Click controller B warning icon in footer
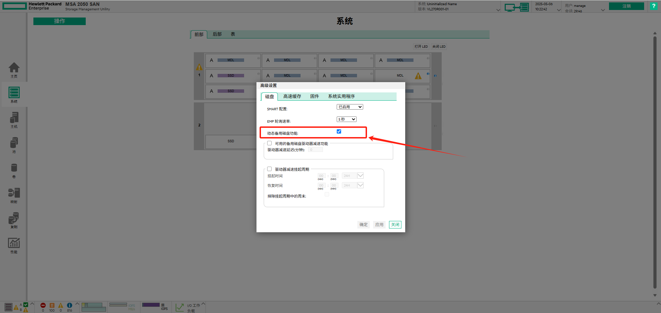661x313 pixels. point(26,310)
